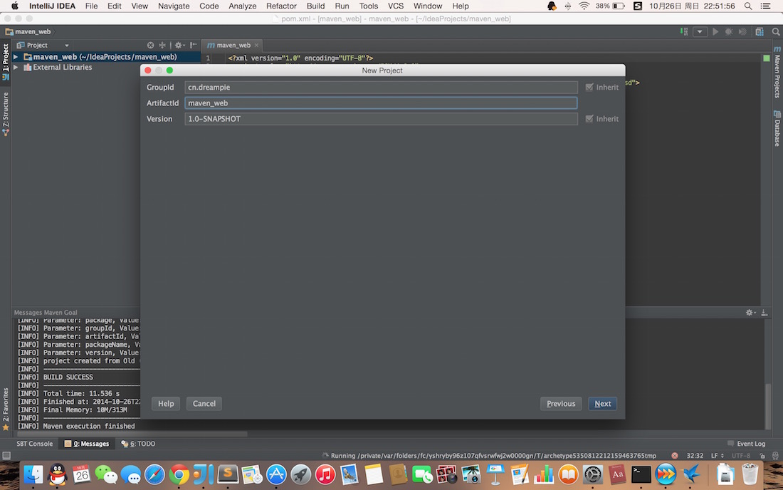
Task: Click the Collapse All icon in the Project panel
Action: click(x=162, y=45)
